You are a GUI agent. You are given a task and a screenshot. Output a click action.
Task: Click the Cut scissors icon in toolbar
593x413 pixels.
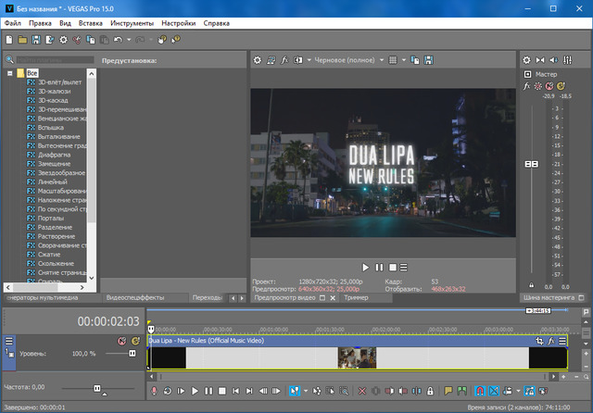pos(78,40)
